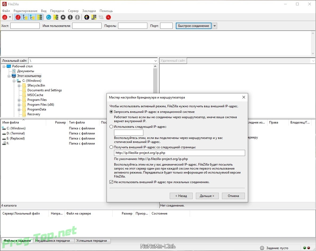Screen dimensions: 316x251
Task: Click the E: (Replaced) drive icon
Action: click(4, 138)
